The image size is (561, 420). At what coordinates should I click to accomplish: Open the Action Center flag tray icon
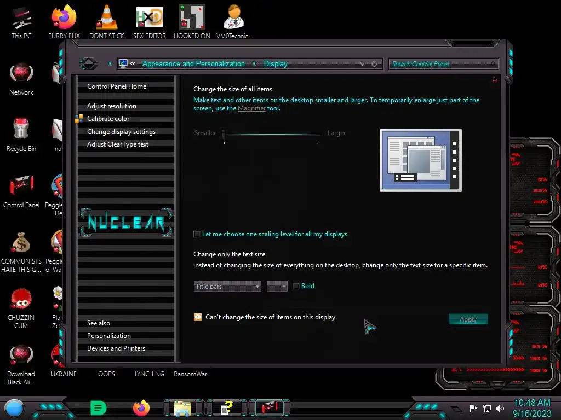[473, 408]
